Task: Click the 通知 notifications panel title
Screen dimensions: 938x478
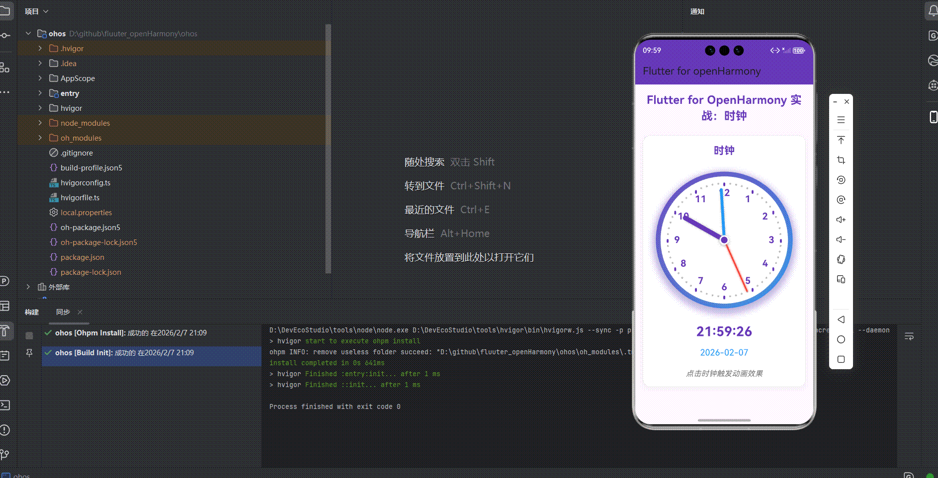Action: click(697, 11)
